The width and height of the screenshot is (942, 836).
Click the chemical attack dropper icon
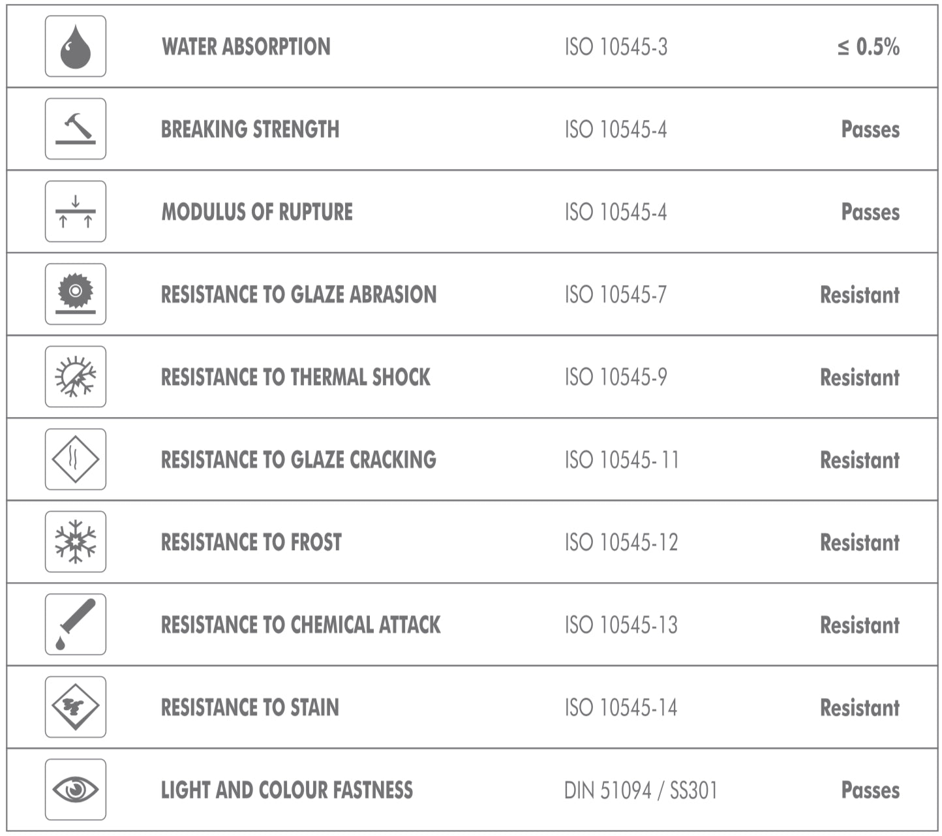point(75,625)
